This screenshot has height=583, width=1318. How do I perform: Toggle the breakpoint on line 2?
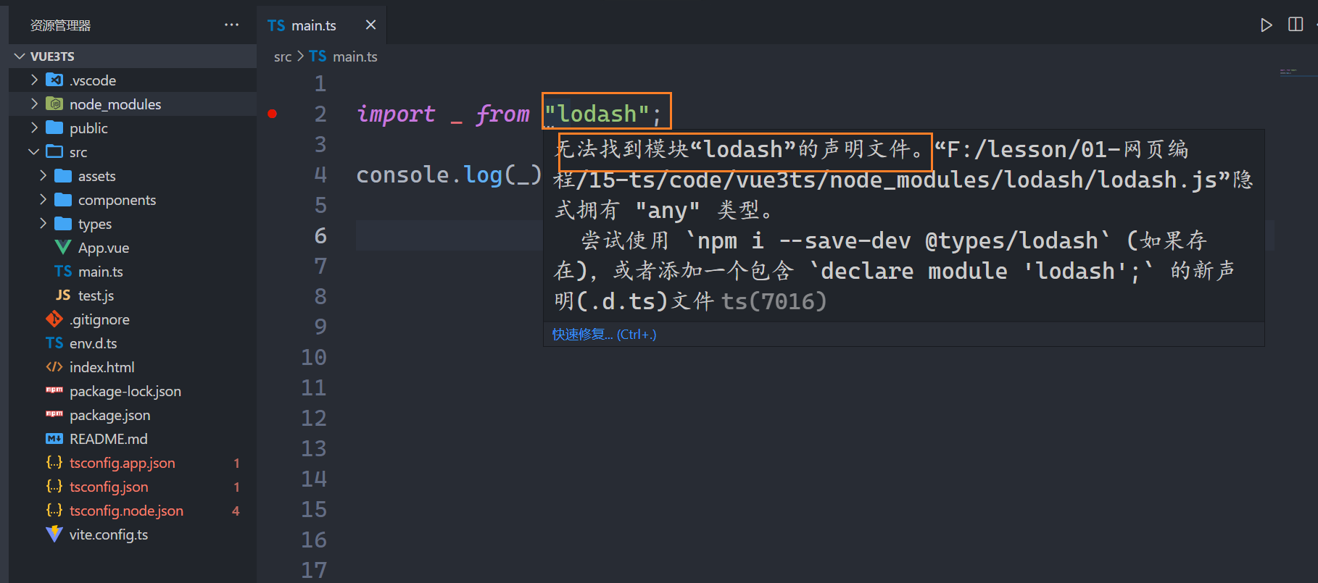[273, 114]
